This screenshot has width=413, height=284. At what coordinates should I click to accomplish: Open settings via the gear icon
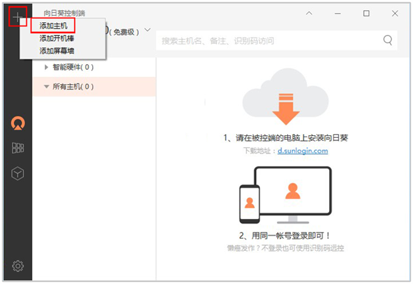coord(18,265)
